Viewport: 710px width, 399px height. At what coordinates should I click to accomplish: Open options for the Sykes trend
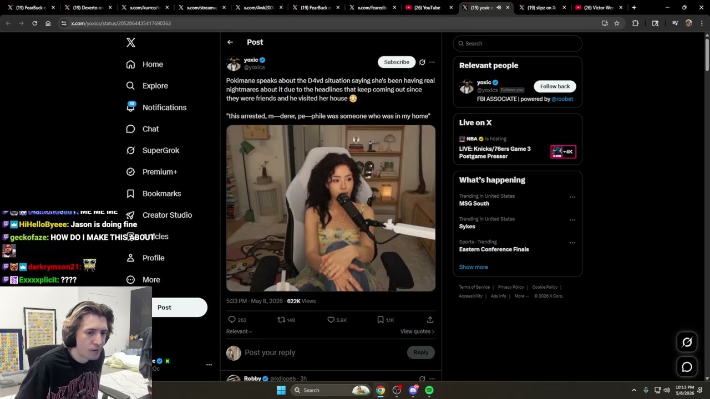tap(572, 219)
